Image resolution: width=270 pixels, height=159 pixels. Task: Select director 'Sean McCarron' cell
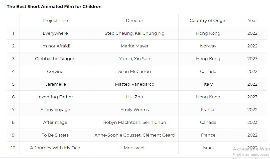134,71
